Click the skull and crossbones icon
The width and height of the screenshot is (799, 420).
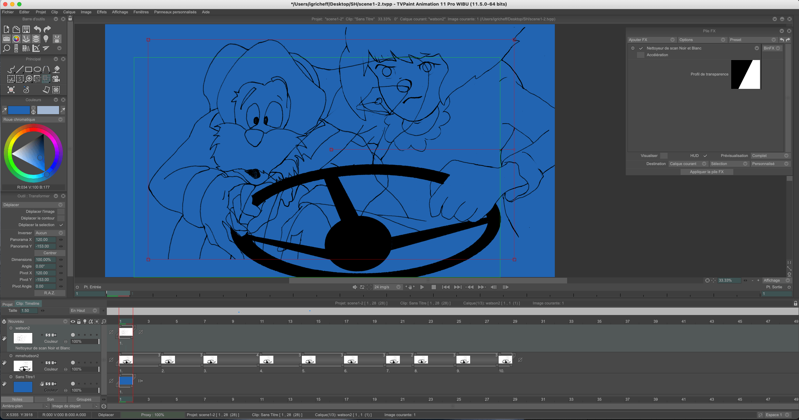[11, 90]
